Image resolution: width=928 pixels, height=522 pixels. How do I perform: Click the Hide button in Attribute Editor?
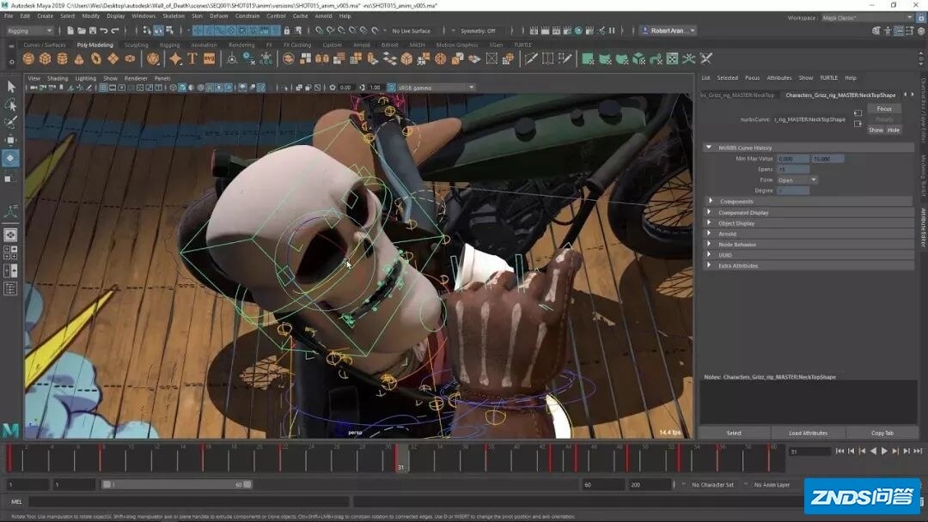894,130
